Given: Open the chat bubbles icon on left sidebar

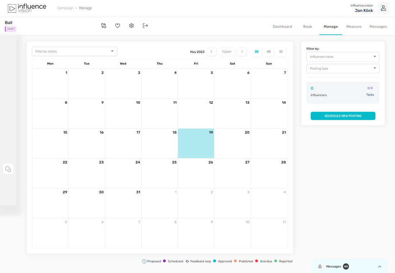Looking at the screenshot, I should [8, 169].
